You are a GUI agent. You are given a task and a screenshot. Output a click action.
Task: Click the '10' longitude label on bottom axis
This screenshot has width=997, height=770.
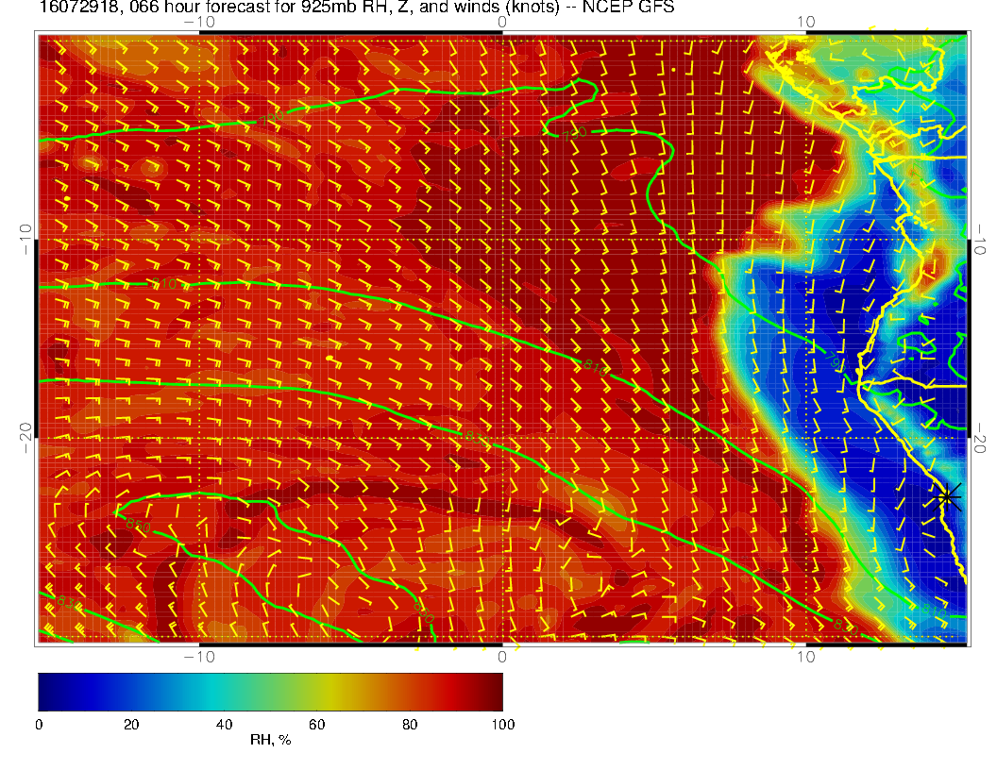click(x=805, y=657)
